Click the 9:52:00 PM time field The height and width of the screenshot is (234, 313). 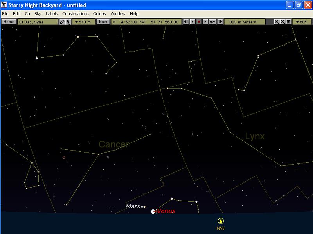click(x=133, y=22)
